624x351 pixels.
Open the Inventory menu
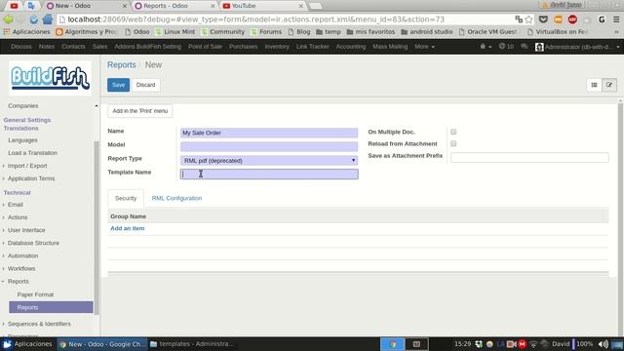tap(277, 47)
